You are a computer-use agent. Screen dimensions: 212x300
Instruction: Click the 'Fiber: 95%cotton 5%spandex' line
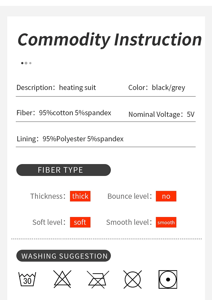click(x=64, y=113)
